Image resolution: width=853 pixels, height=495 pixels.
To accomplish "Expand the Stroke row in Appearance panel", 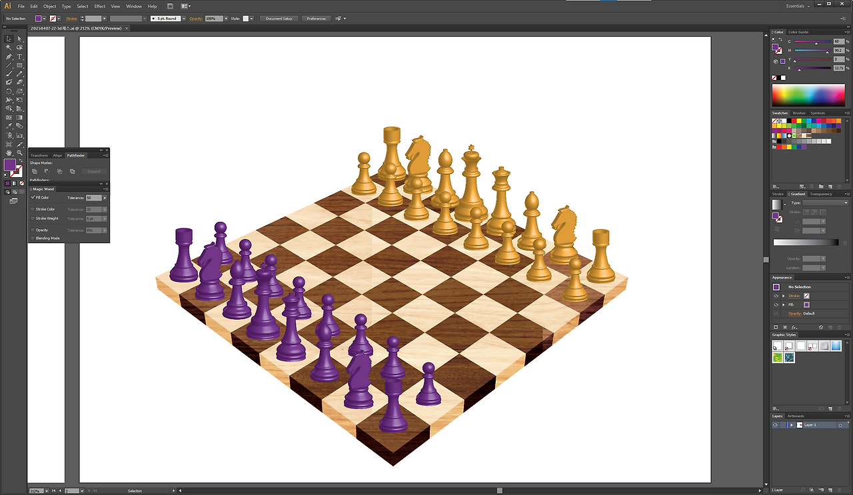I will click(784, 296).
